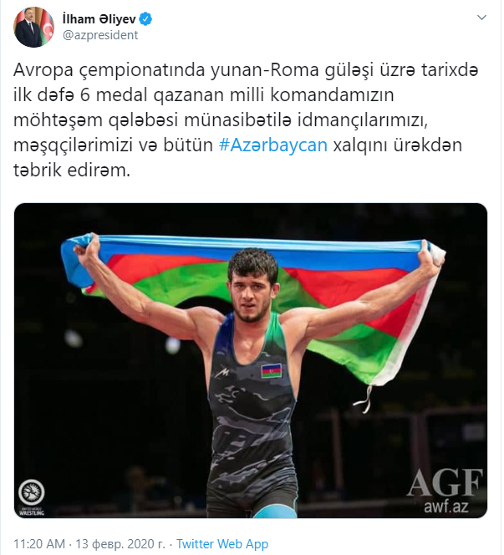Open İlham Əliyev's profile avatar
504x555 pixels.
[x=33, y=27]
